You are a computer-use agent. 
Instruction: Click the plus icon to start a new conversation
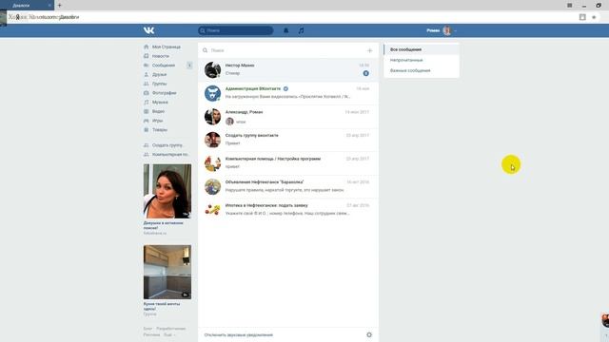pyautogui.click(x=369, y=50)
